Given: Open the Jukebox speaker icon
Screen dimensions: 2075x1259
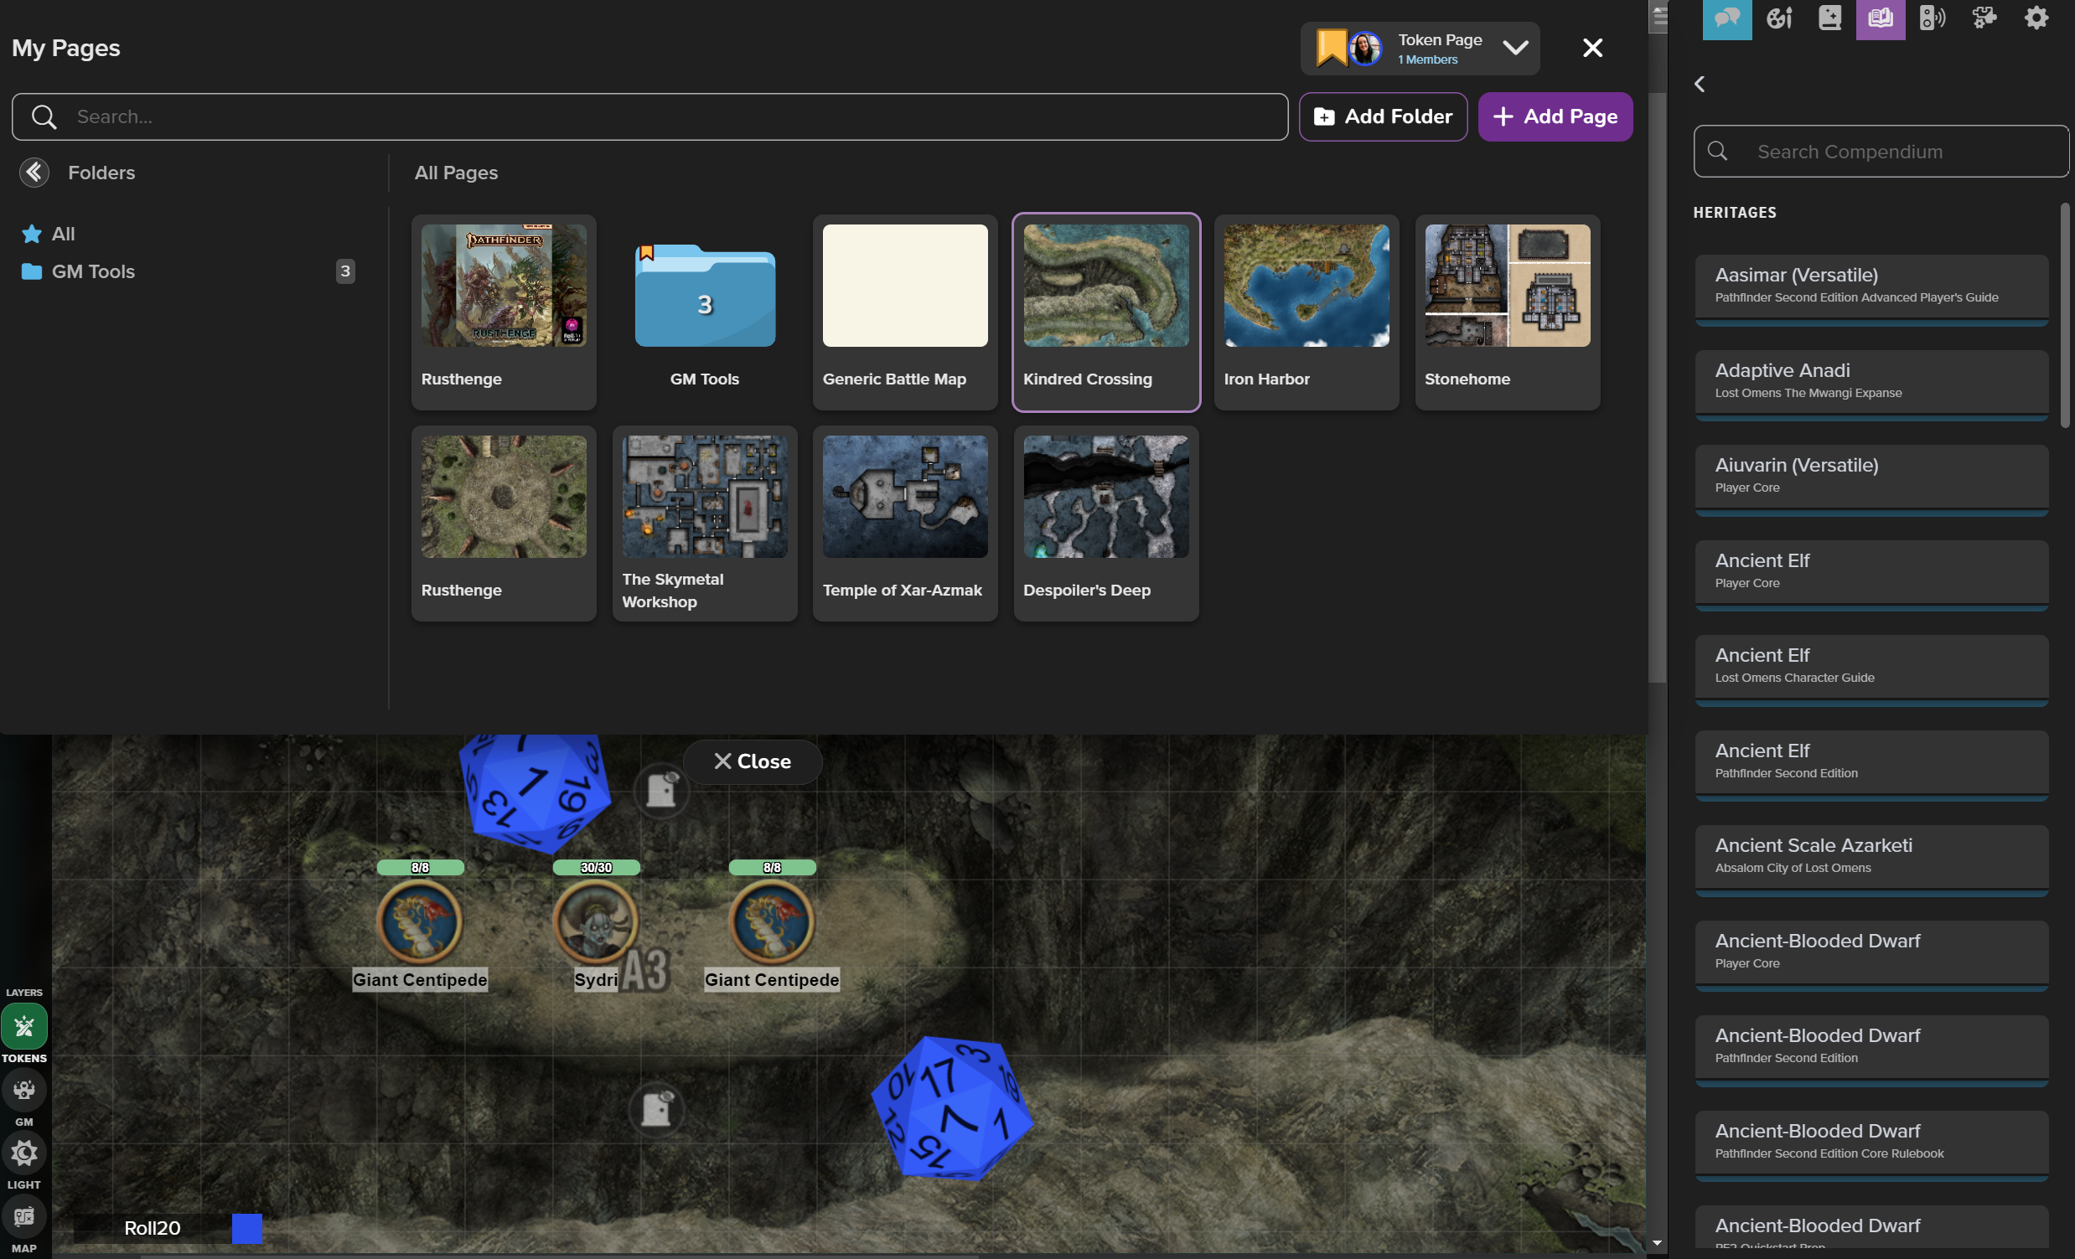Looking at the screenshot, I should tap(1932, 18).
